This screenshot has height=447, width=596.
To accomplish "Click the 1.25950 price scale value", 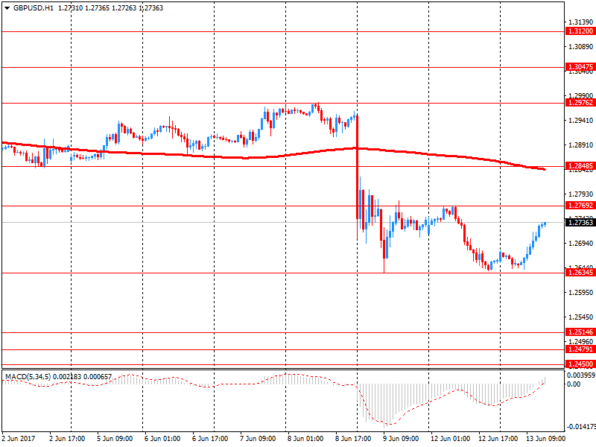I will click(581, 292).
